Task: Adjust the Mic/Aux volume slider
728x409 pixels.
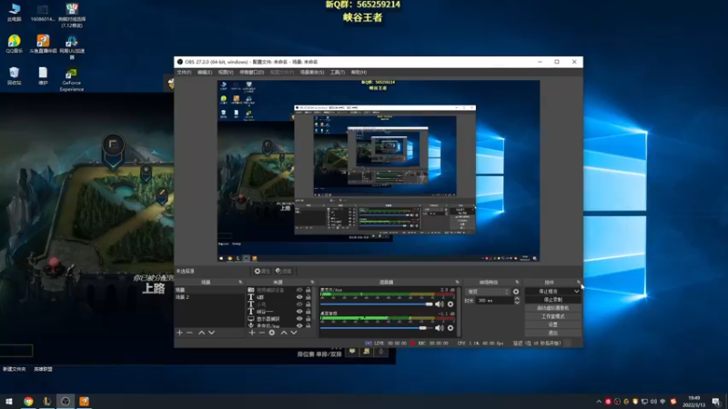Action: (377, 304)
